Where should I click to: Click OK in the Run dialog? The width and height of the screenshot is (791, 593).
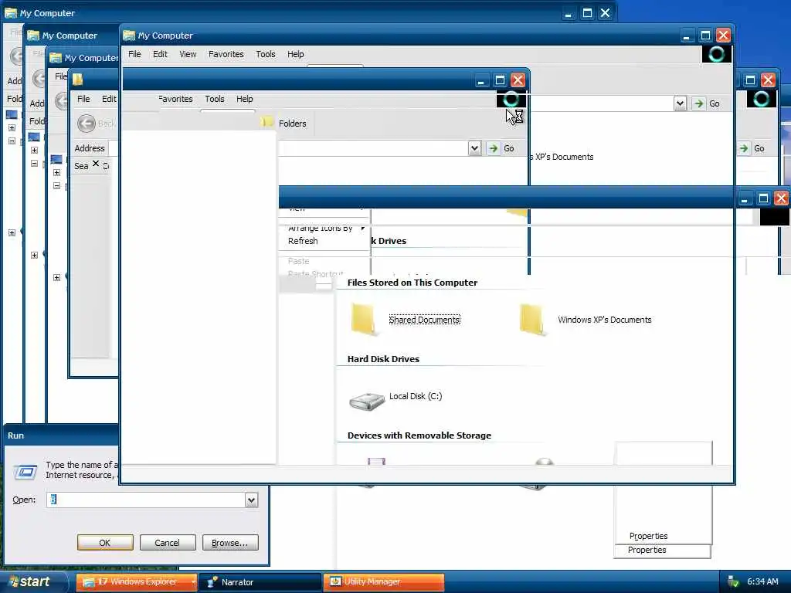[x=105, y=543]
